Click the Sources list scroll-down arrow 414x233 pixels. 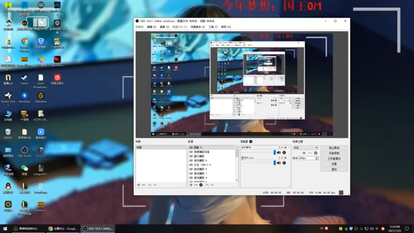click(x=236, y=180)
